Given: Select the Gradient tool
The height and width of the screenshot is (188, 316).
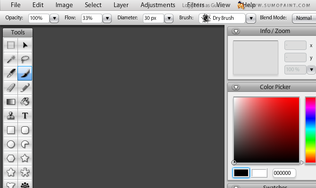Looking at the screenshot, I should pyautogui.click(x=11, y=102).
